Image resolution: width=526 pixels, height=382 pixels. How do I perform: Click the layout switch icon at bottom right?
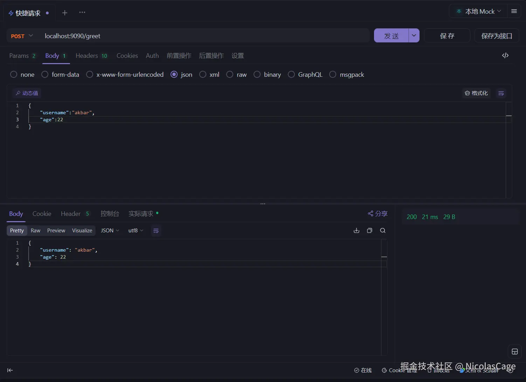(515, 352)
